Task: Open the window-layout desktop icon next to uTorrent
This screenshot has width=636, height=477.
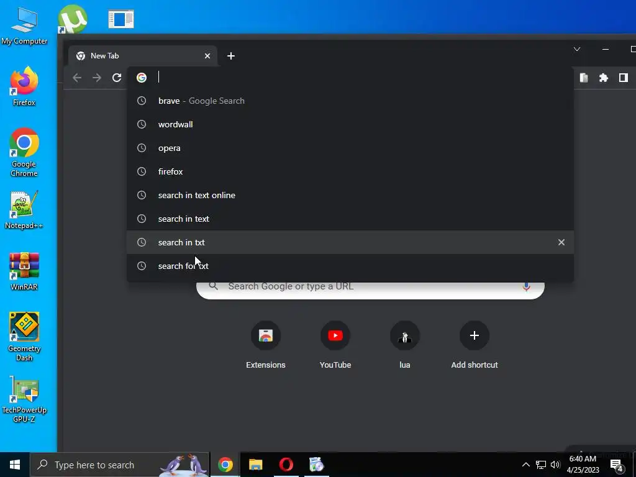Action: click(121, 19)
